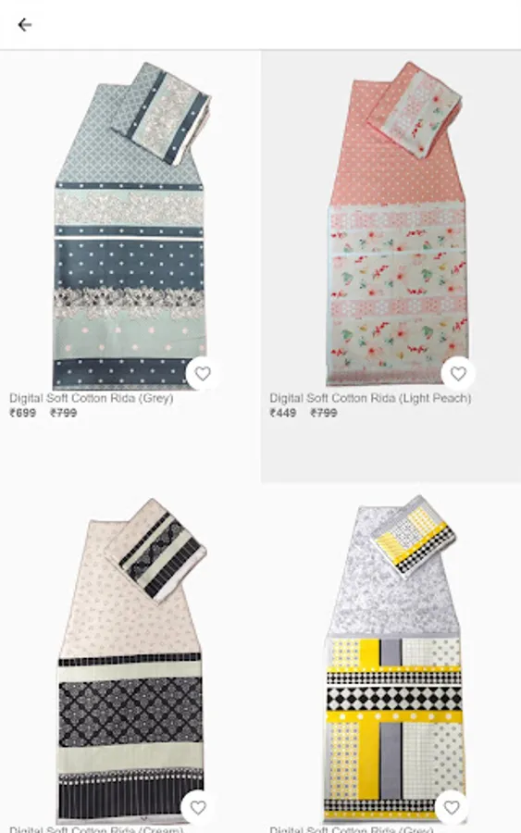The height and width of the screenshot is (833, 521).
Task: Click the ₹699 sale price
Action: click(23, 413)
